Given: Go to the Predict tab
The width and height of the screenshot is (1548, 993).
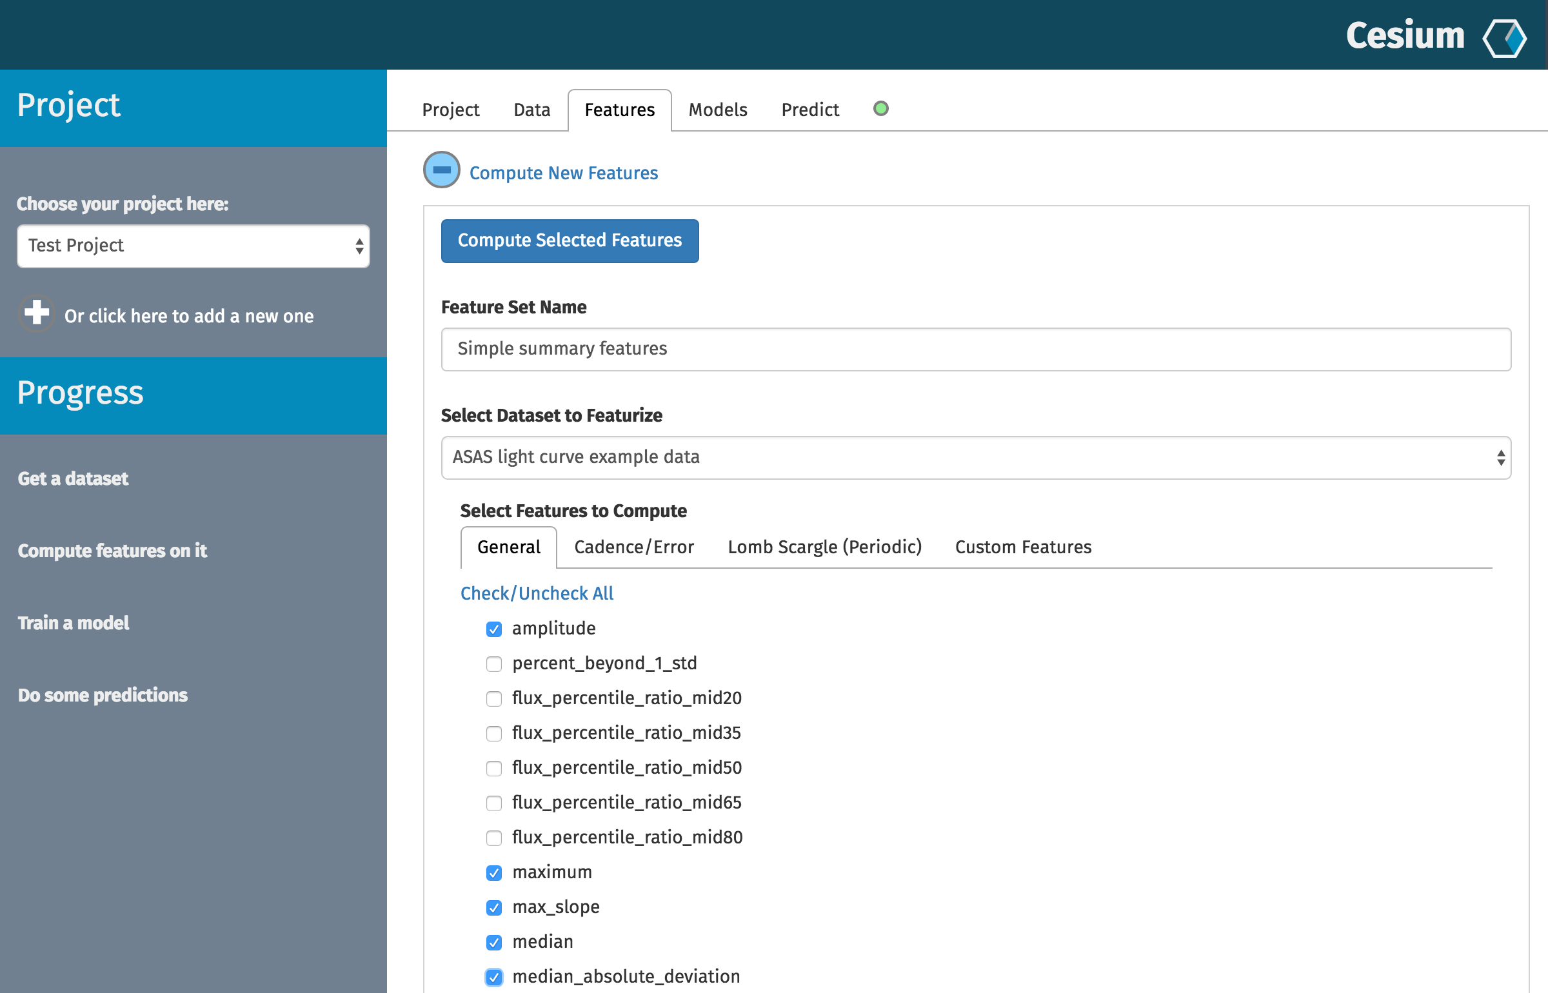Looking at the screenshot, I should (810, 110).
